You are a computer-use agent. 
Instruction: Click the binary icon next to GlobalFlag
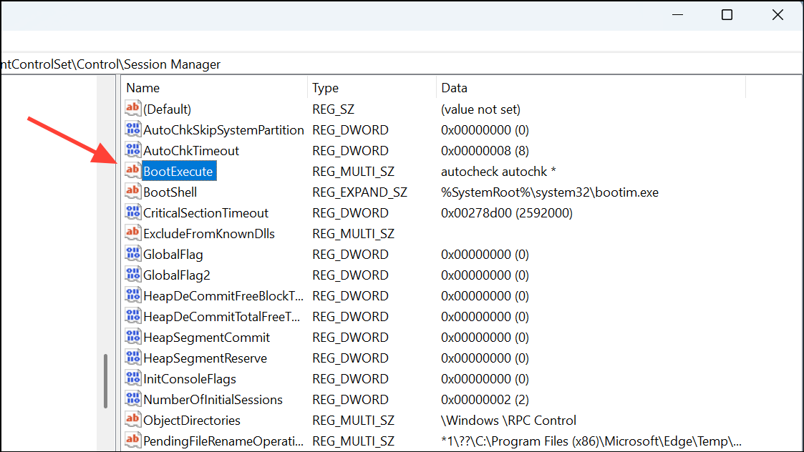(132, 254)
